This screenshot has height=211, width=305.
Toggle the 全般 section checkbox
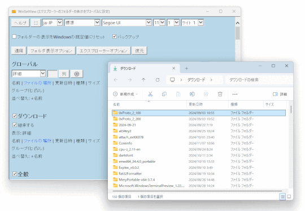15,174
